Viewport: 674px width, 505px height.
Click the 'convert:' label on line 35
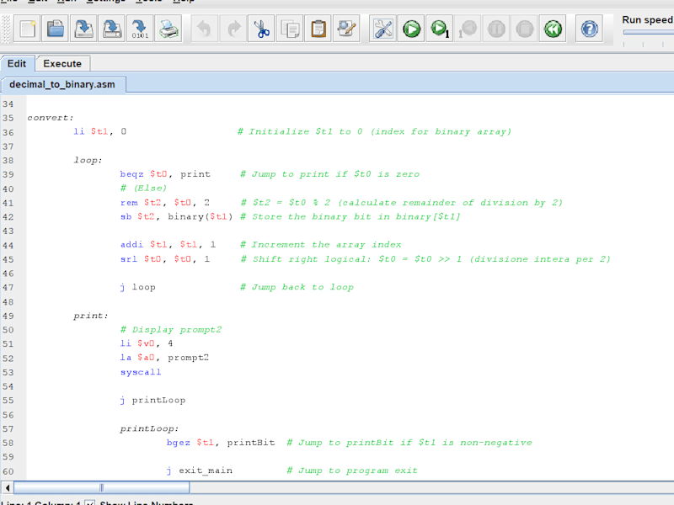point(51,118)
